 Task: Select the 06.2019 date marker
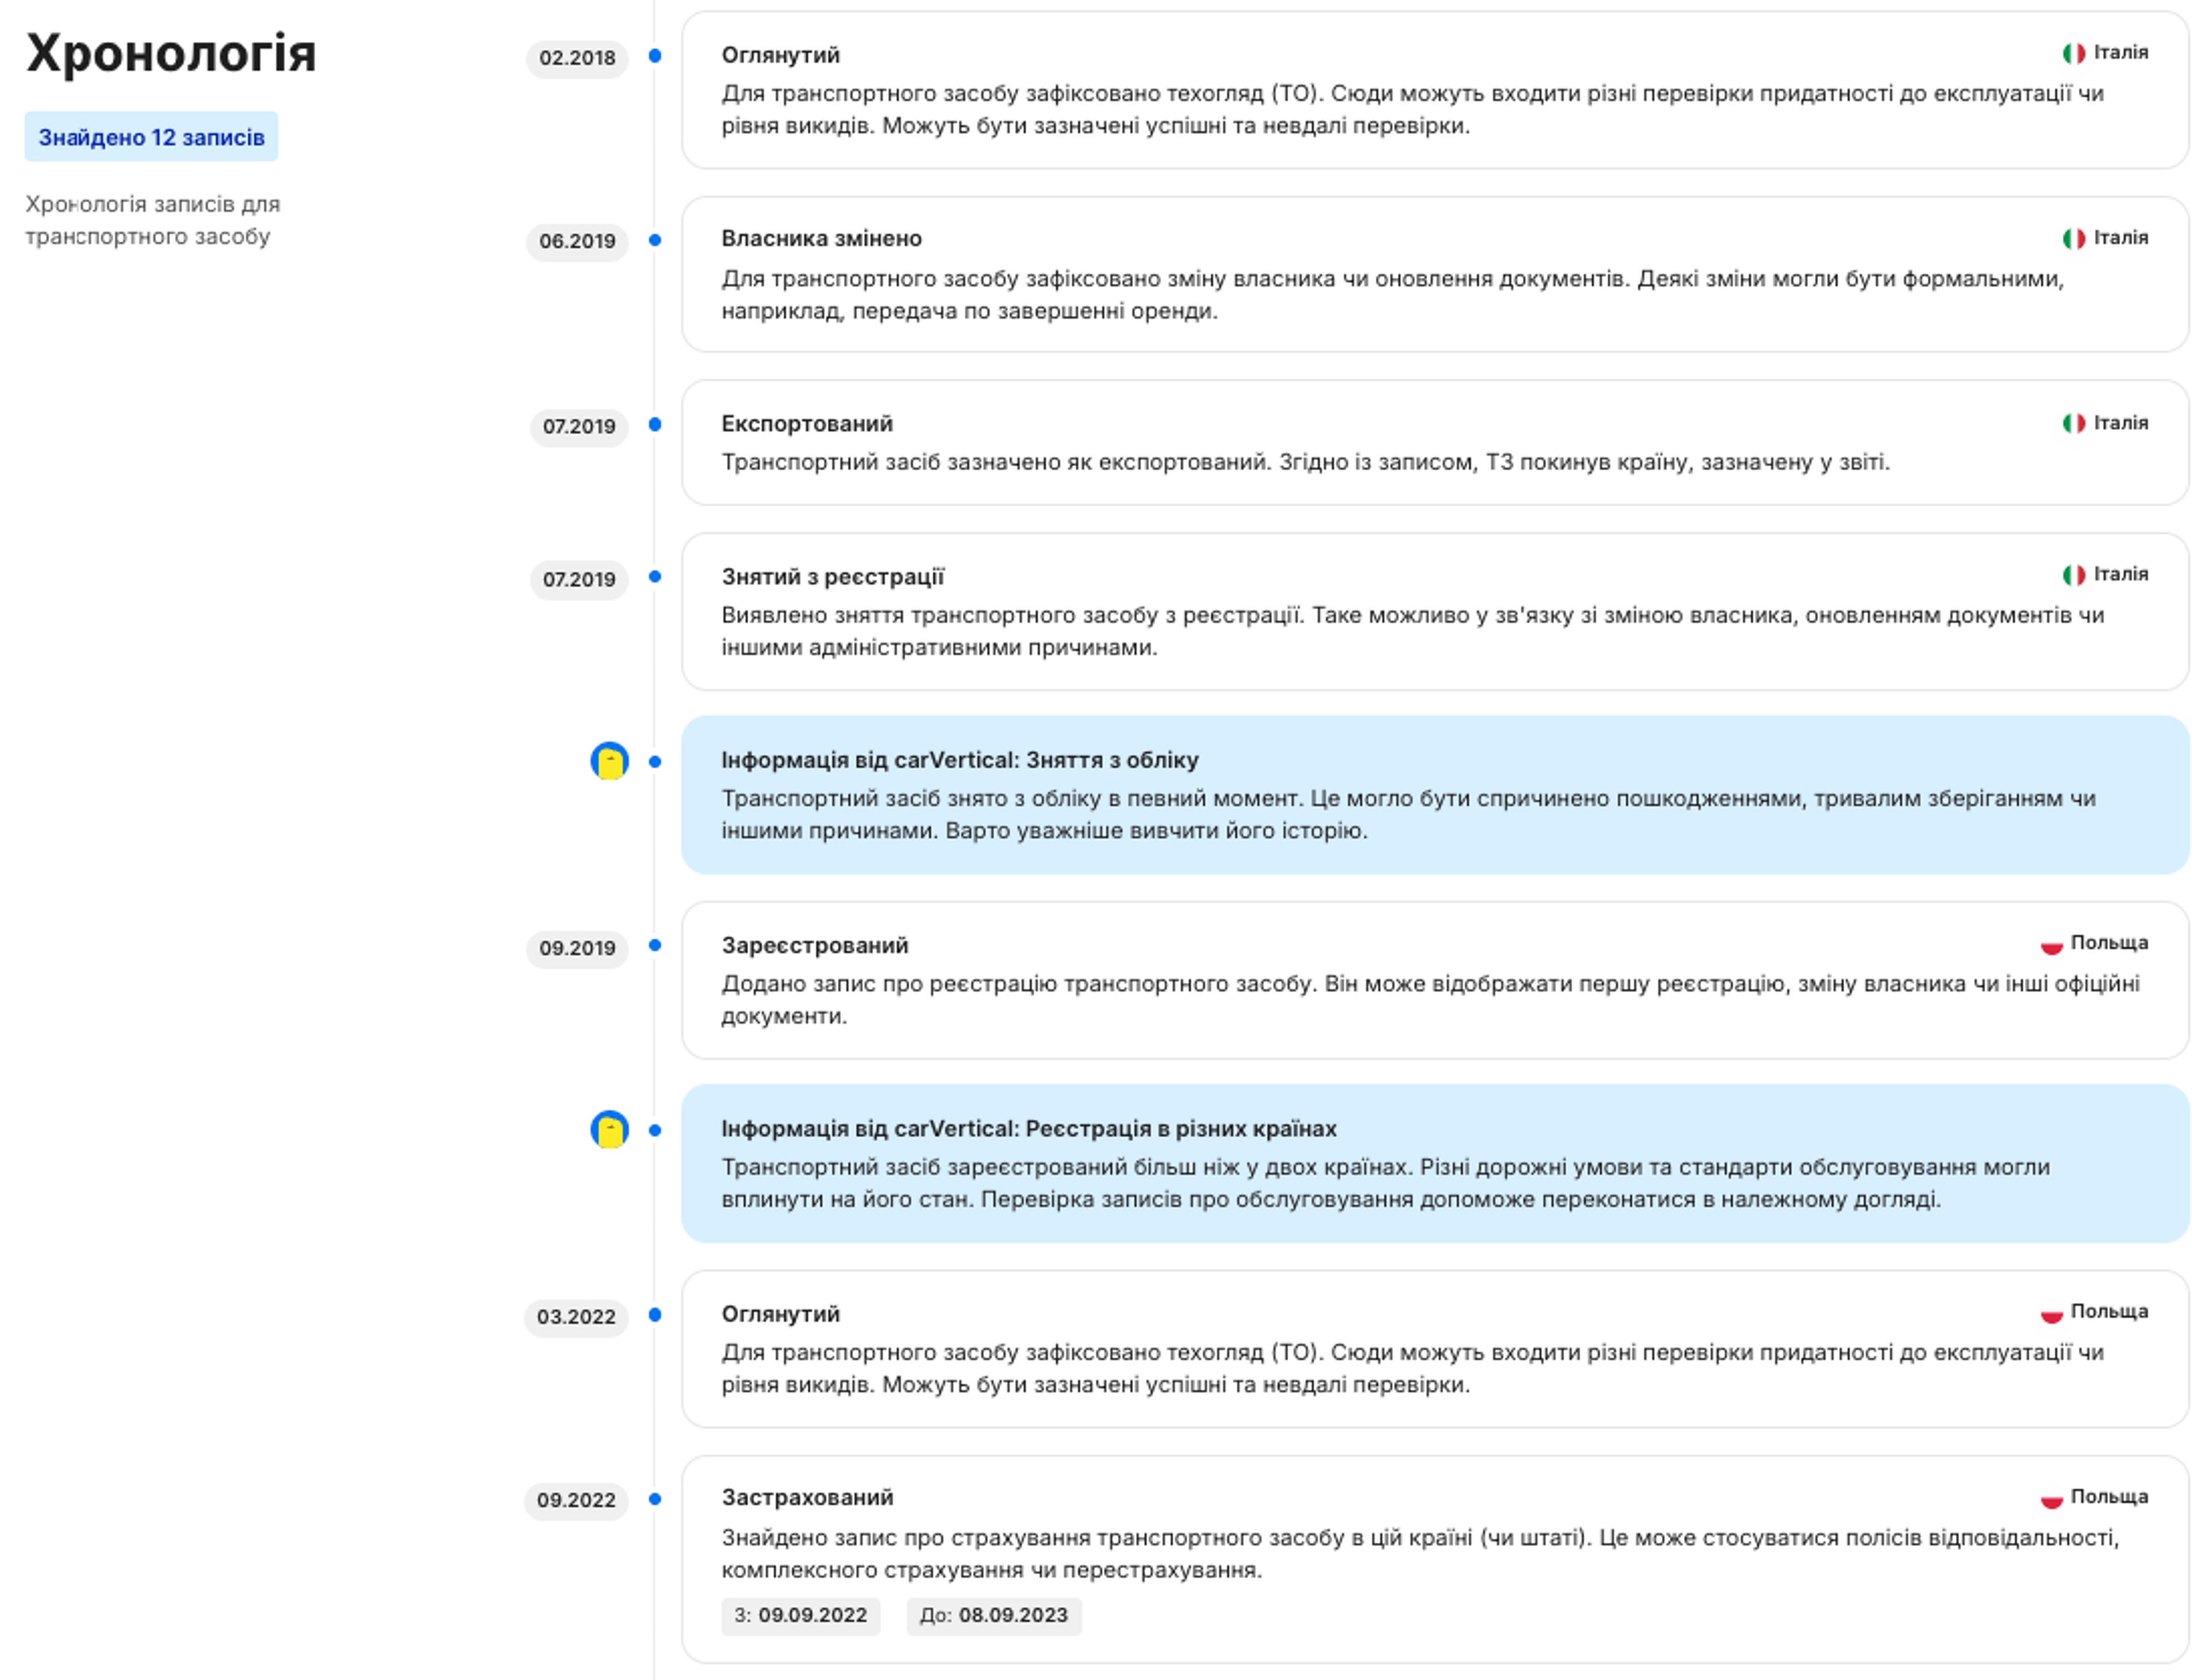(x=577, y=241)
